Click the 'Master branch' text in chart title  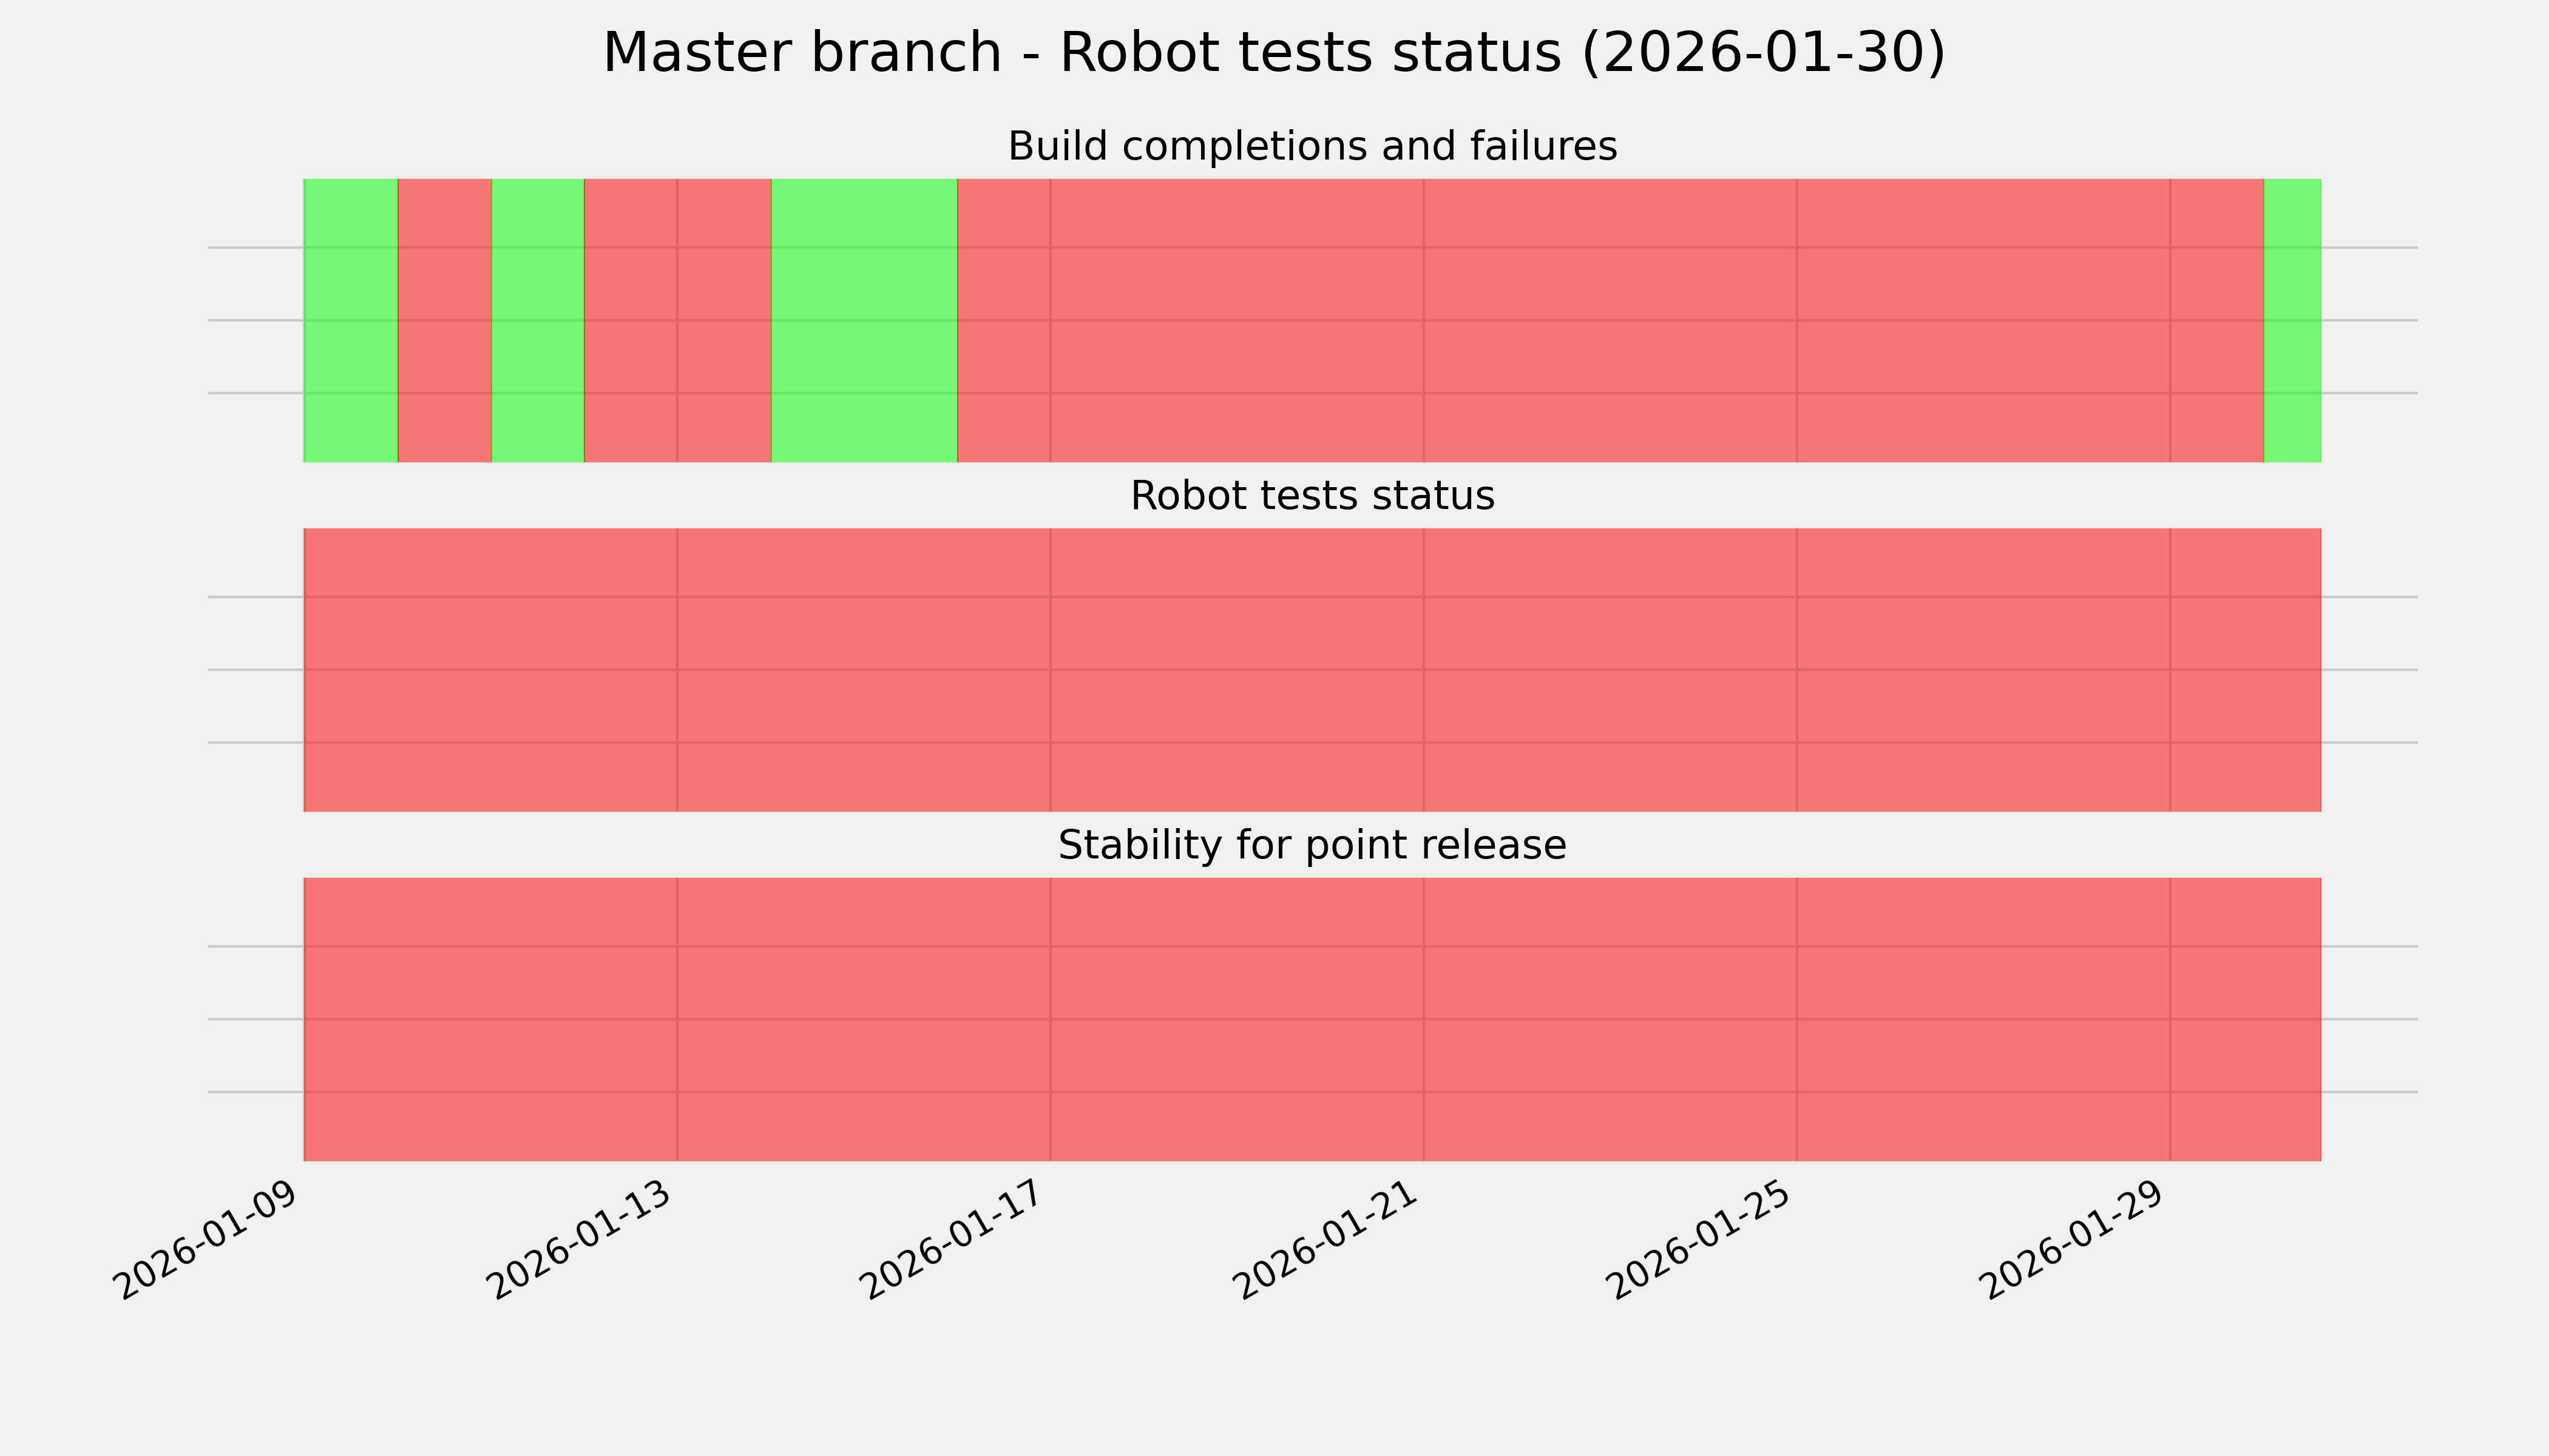[801, 53]
